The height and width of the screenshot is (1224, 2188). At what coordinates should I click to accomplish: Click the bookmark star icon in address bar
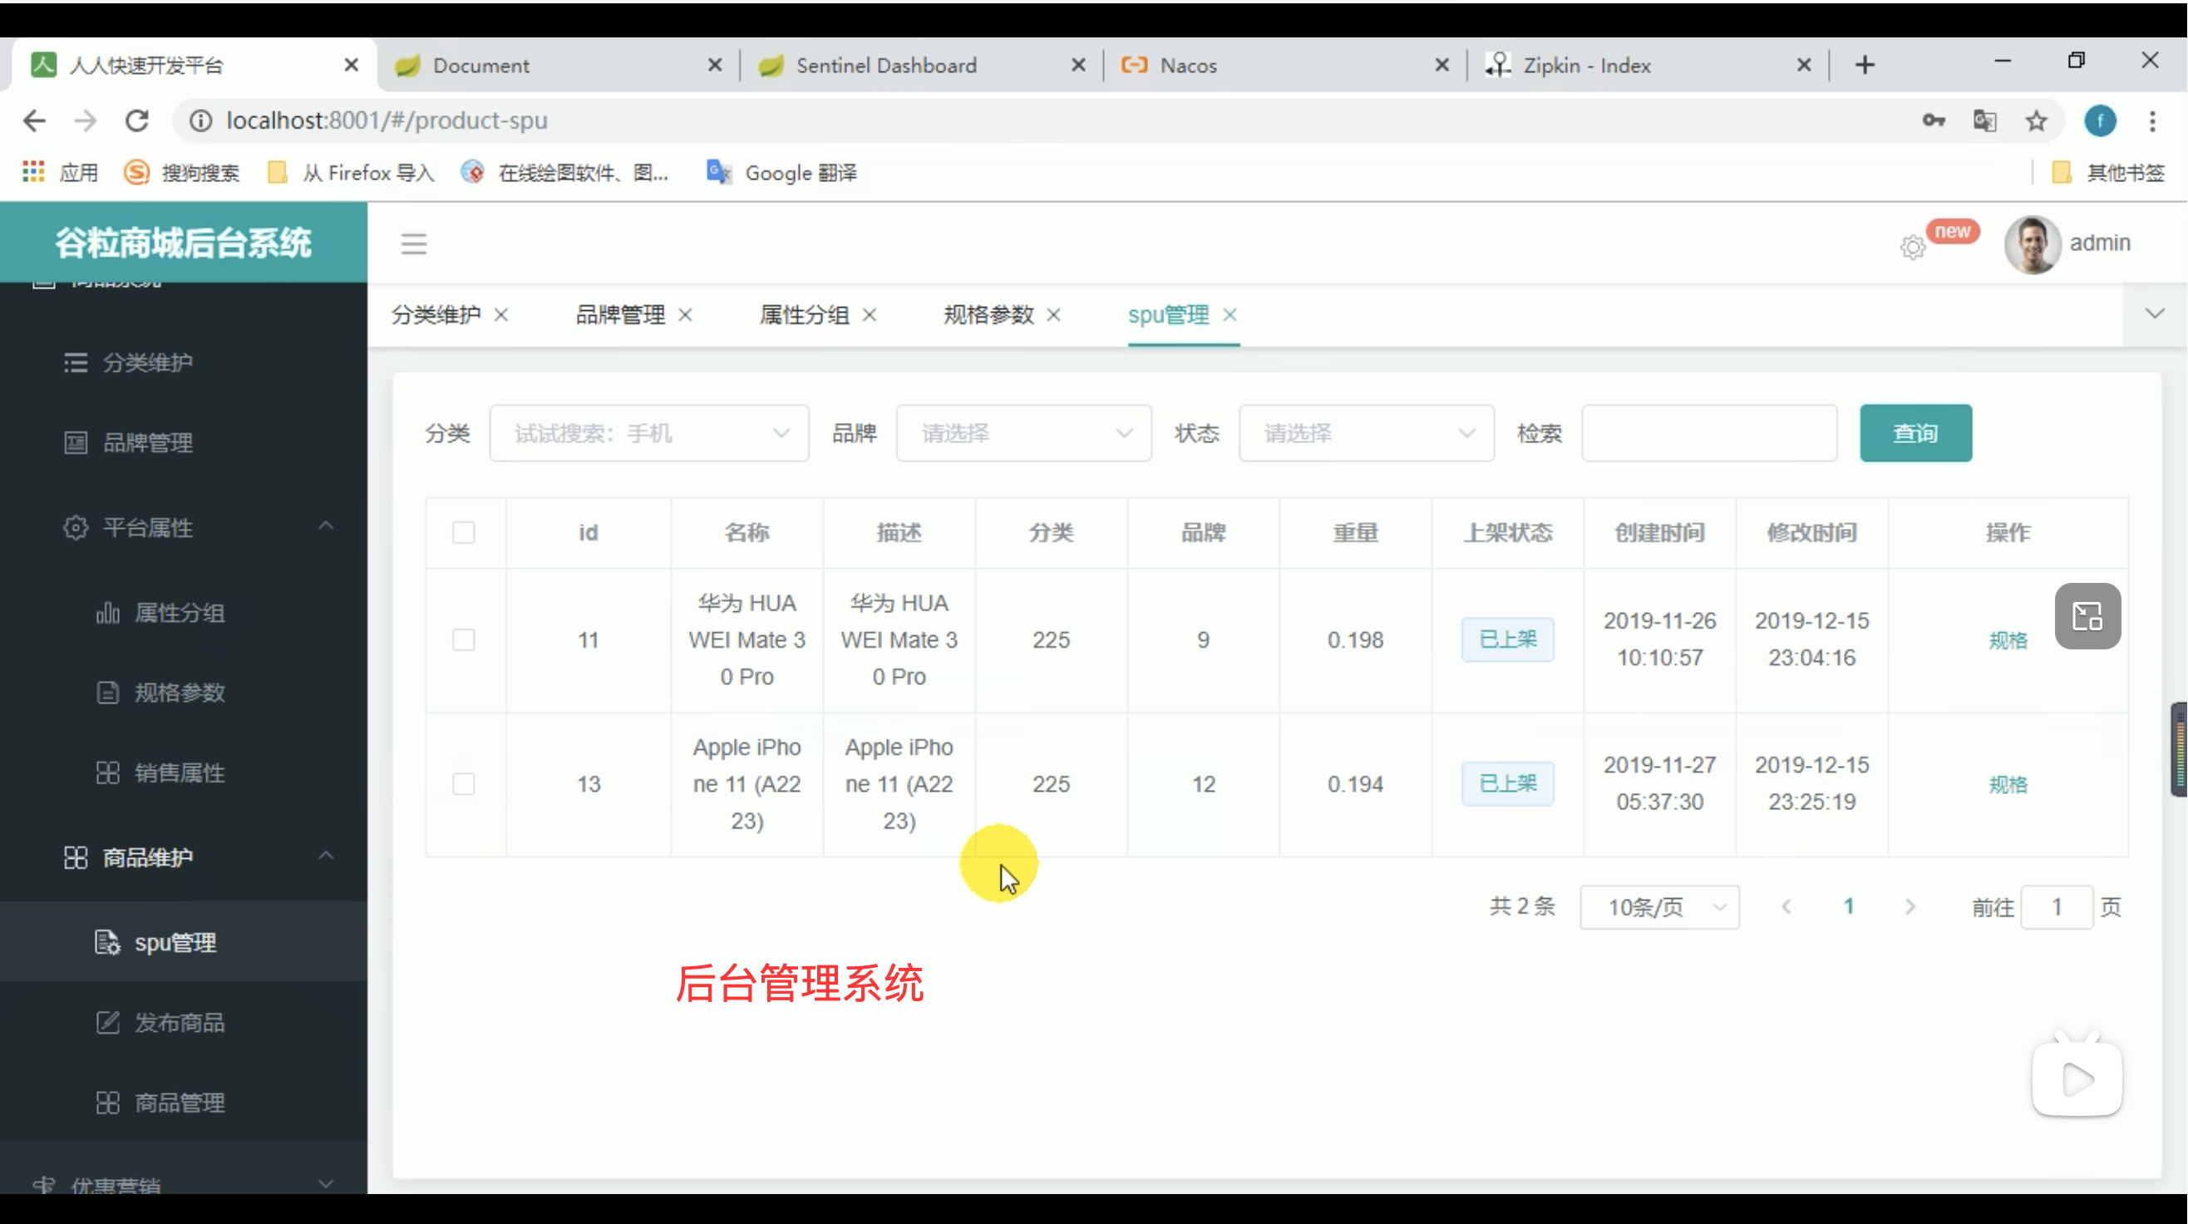pyautogui.click(x=2036, y=121)
